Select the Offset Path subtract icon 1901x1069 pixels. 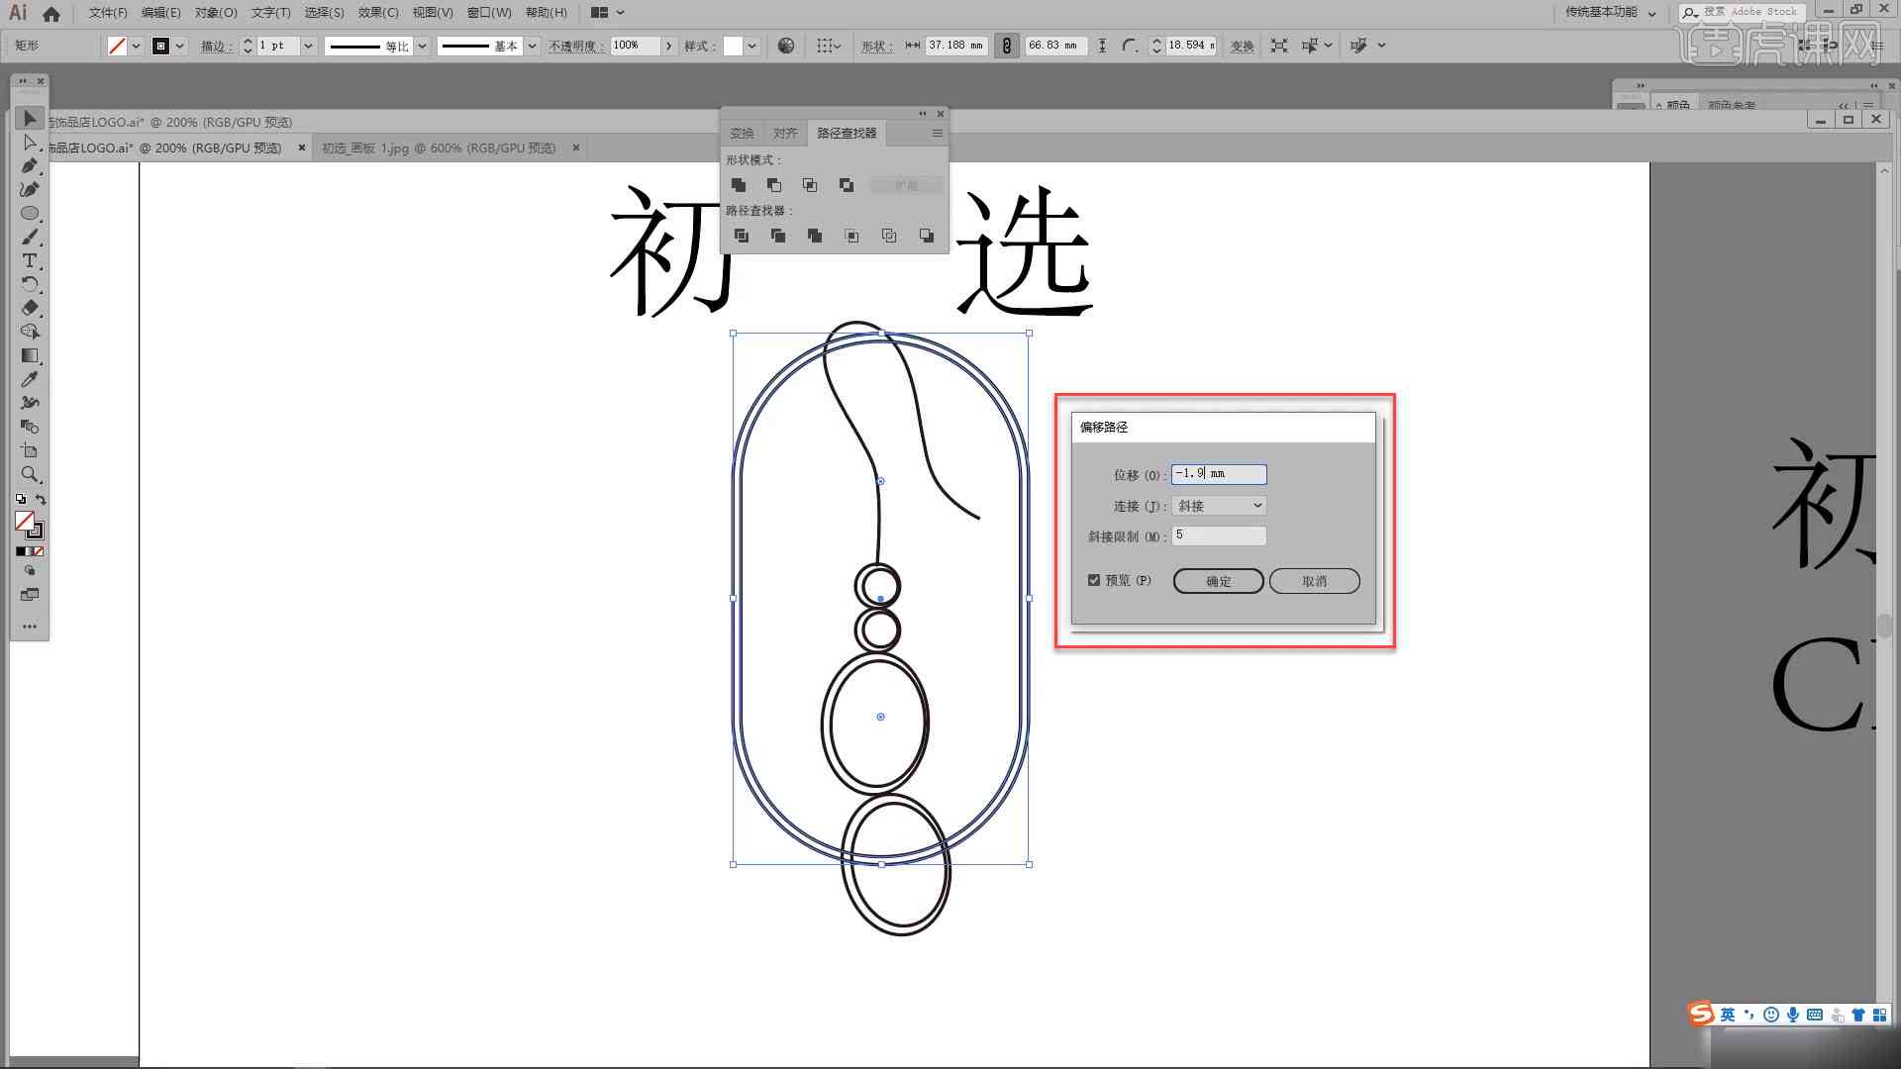point(775,185)
